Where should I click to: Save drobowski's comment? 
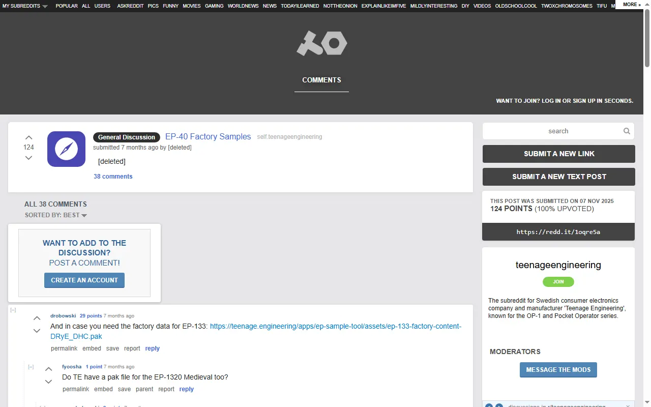[x=113, y=348]
